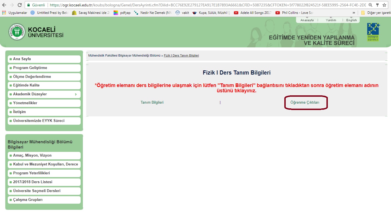Viewport: 391px width, 212px height.
Task: Click the Tanım Bilgileri link
Action: [152, 103]
